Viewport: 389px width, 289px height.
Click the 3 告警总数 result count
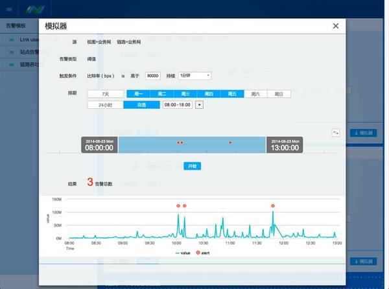pyautogui.click(x=100, y=182)
